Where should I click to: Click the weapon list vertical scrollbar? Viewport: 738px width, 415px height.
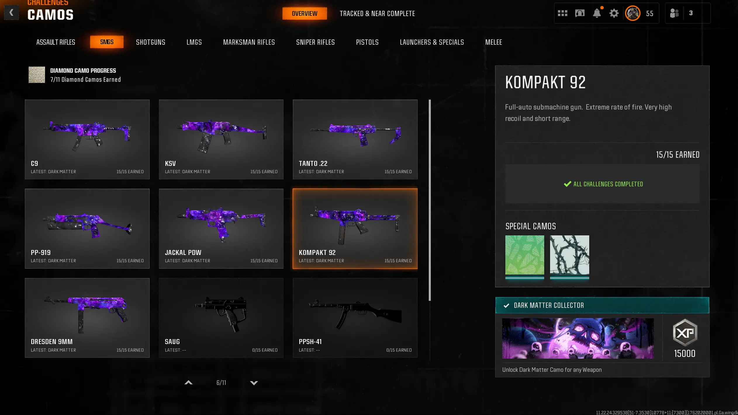coord(430,200)
